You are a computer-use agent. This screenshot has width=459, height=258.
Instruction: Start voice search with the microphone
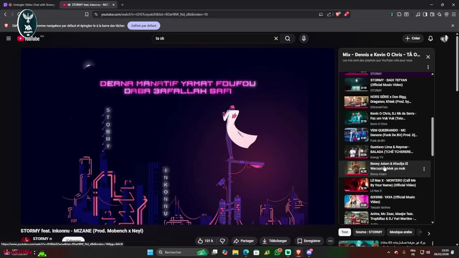point(304,38)
